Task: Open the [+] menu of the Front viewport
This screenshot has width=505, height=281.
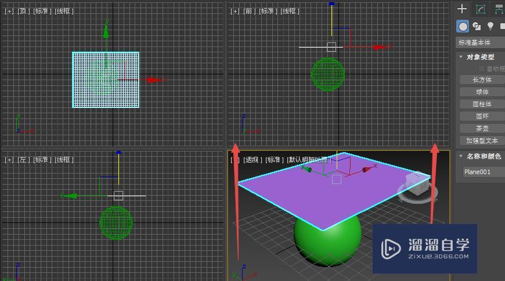Action: [x=235, y=11]
